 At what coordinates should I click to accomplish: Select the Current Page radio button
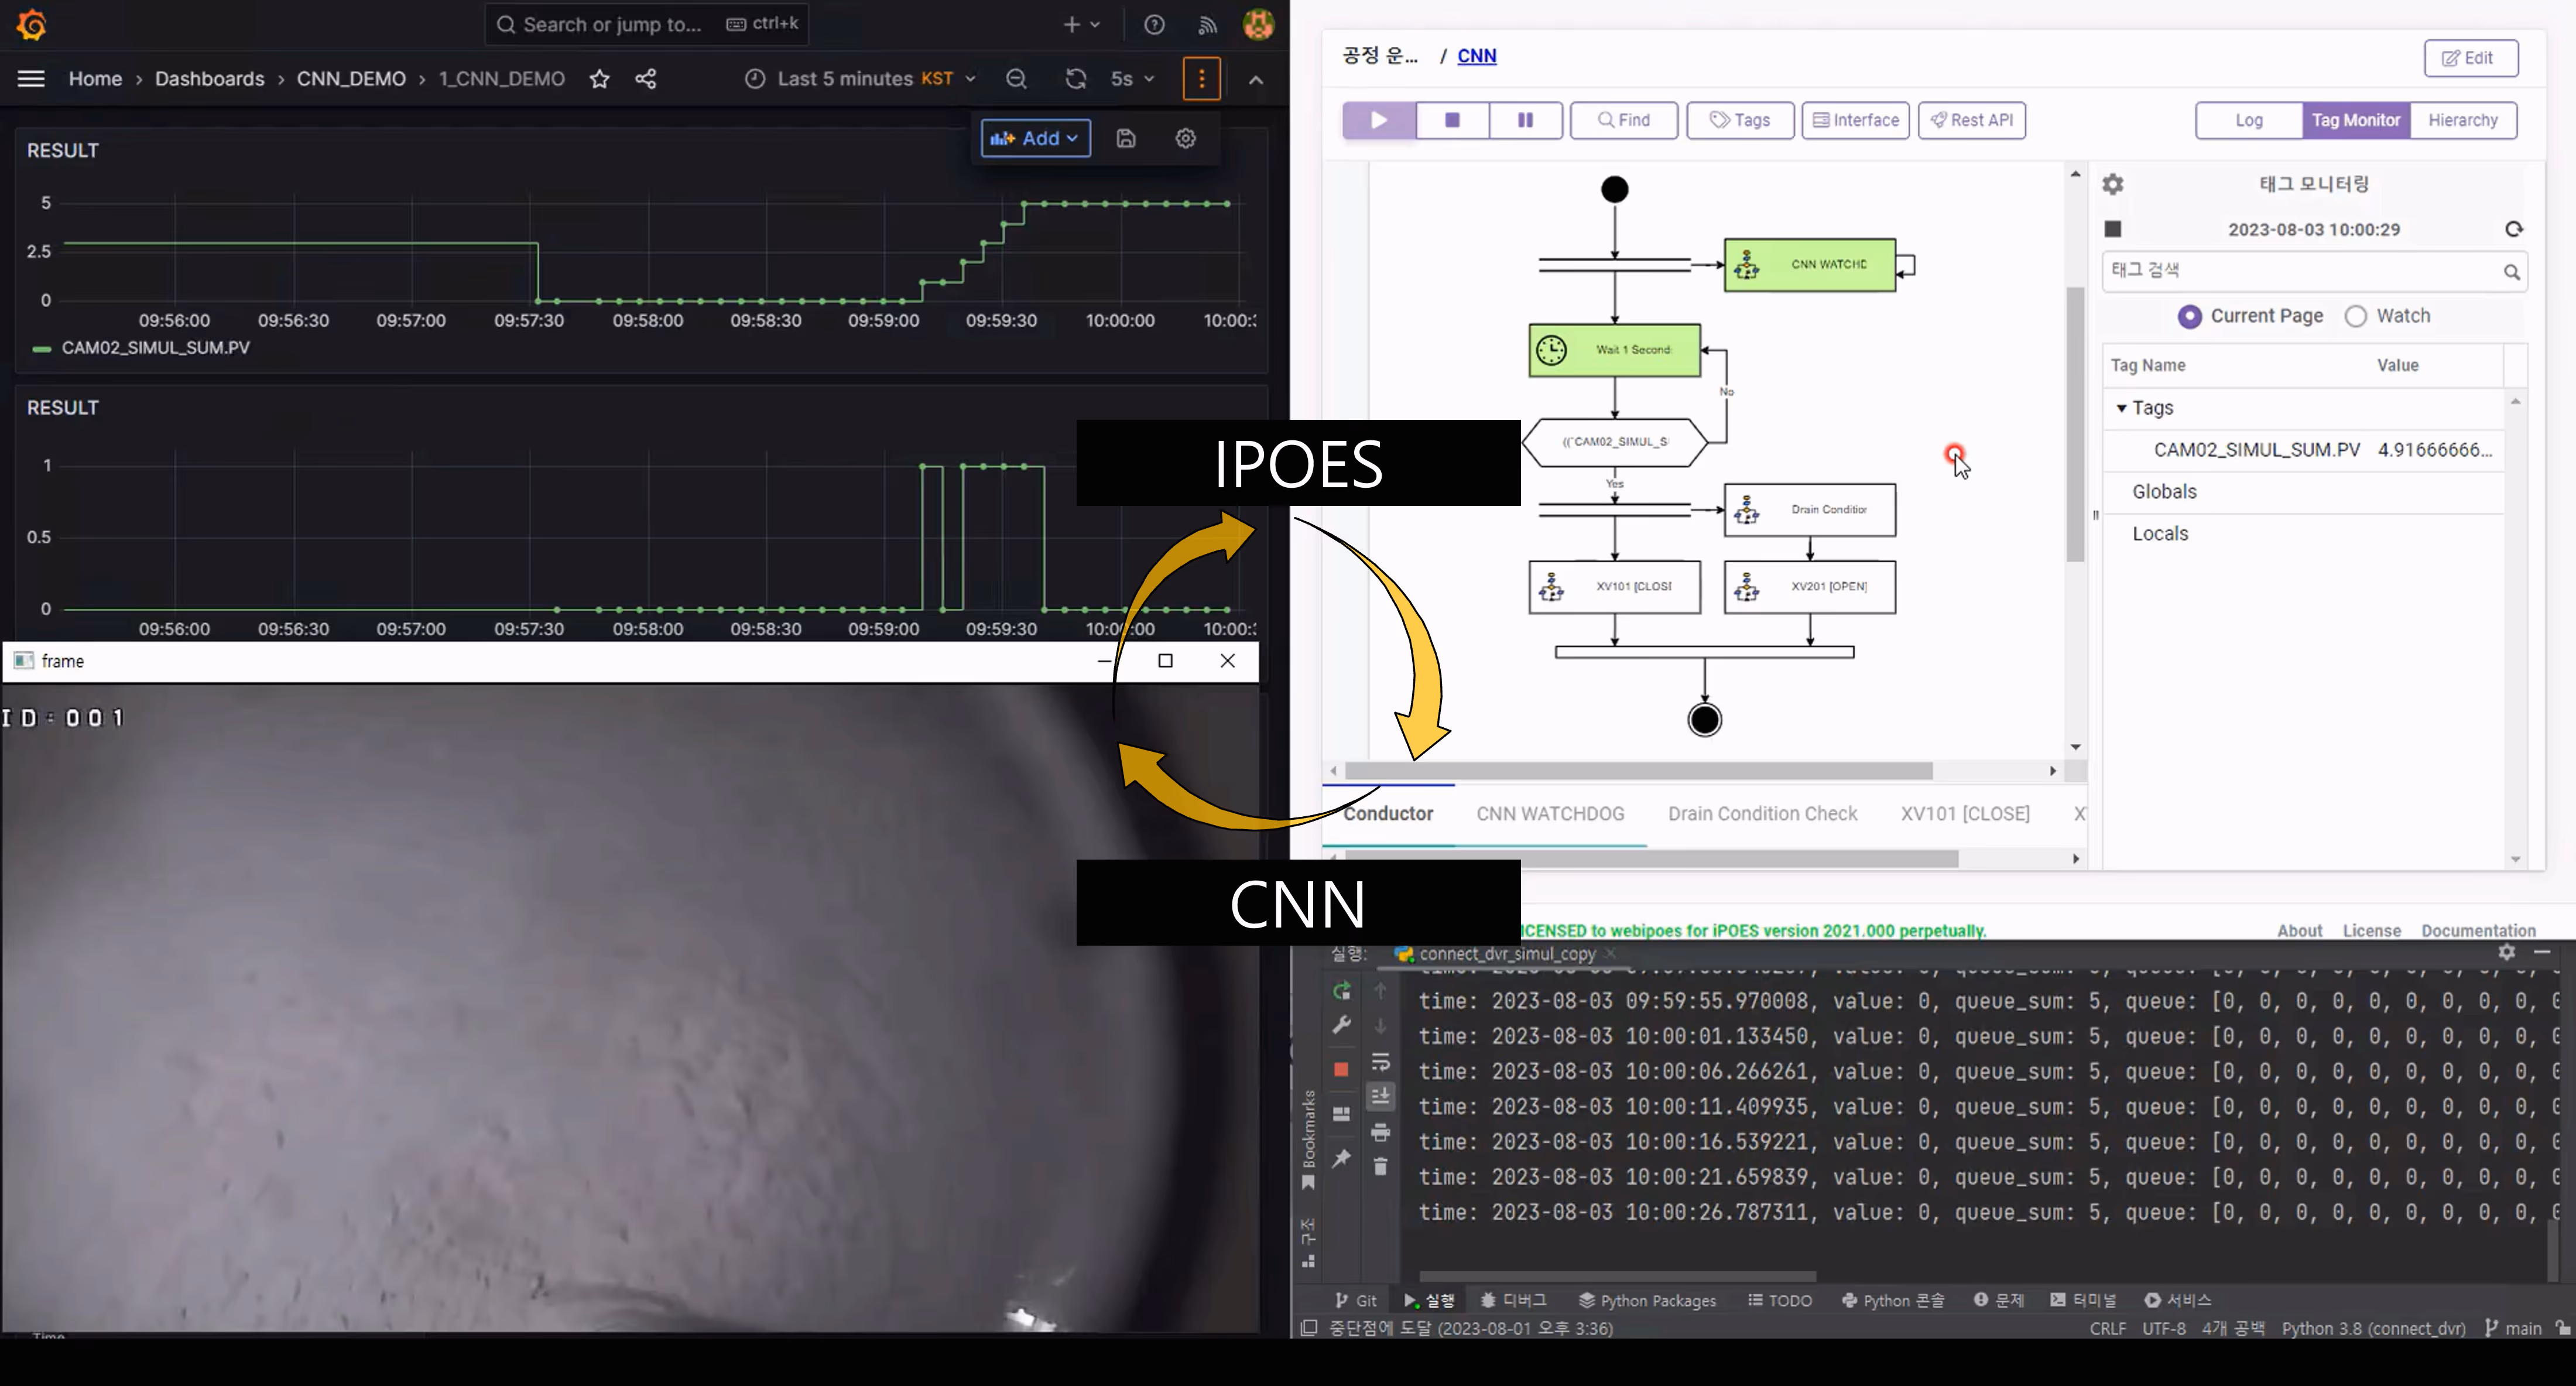(2189, 316)
